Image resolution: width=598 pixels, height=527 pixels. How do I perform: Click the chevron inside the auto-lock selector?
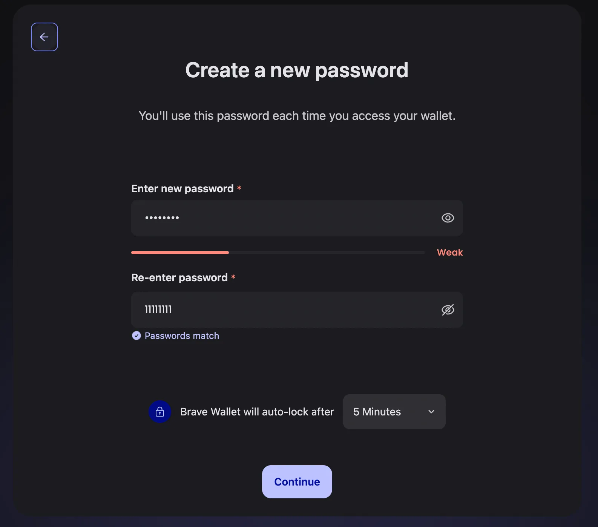431,412
